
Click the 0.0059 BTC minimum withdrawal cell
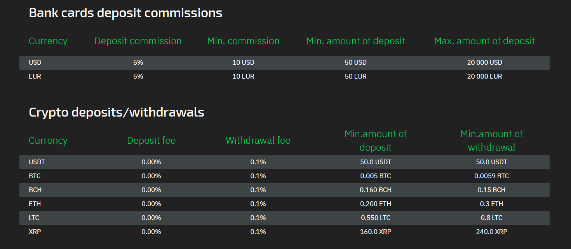coord(491,176)
